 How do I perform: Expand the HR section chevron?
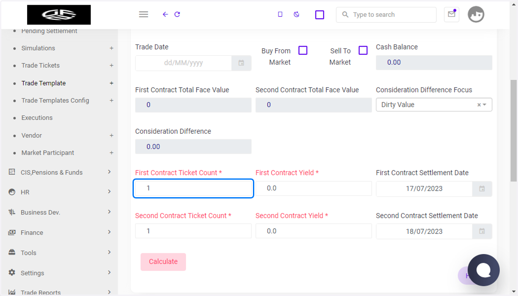point(109,192)
